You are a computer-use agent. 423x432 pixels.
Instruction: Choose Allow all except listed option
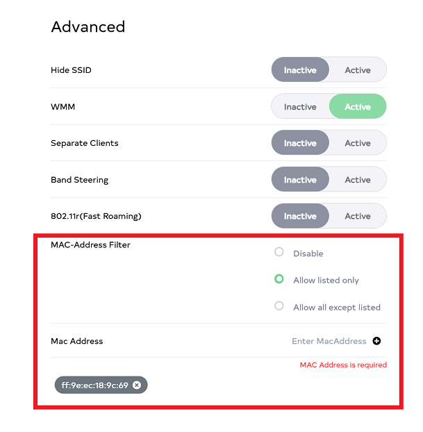(279, 306)
